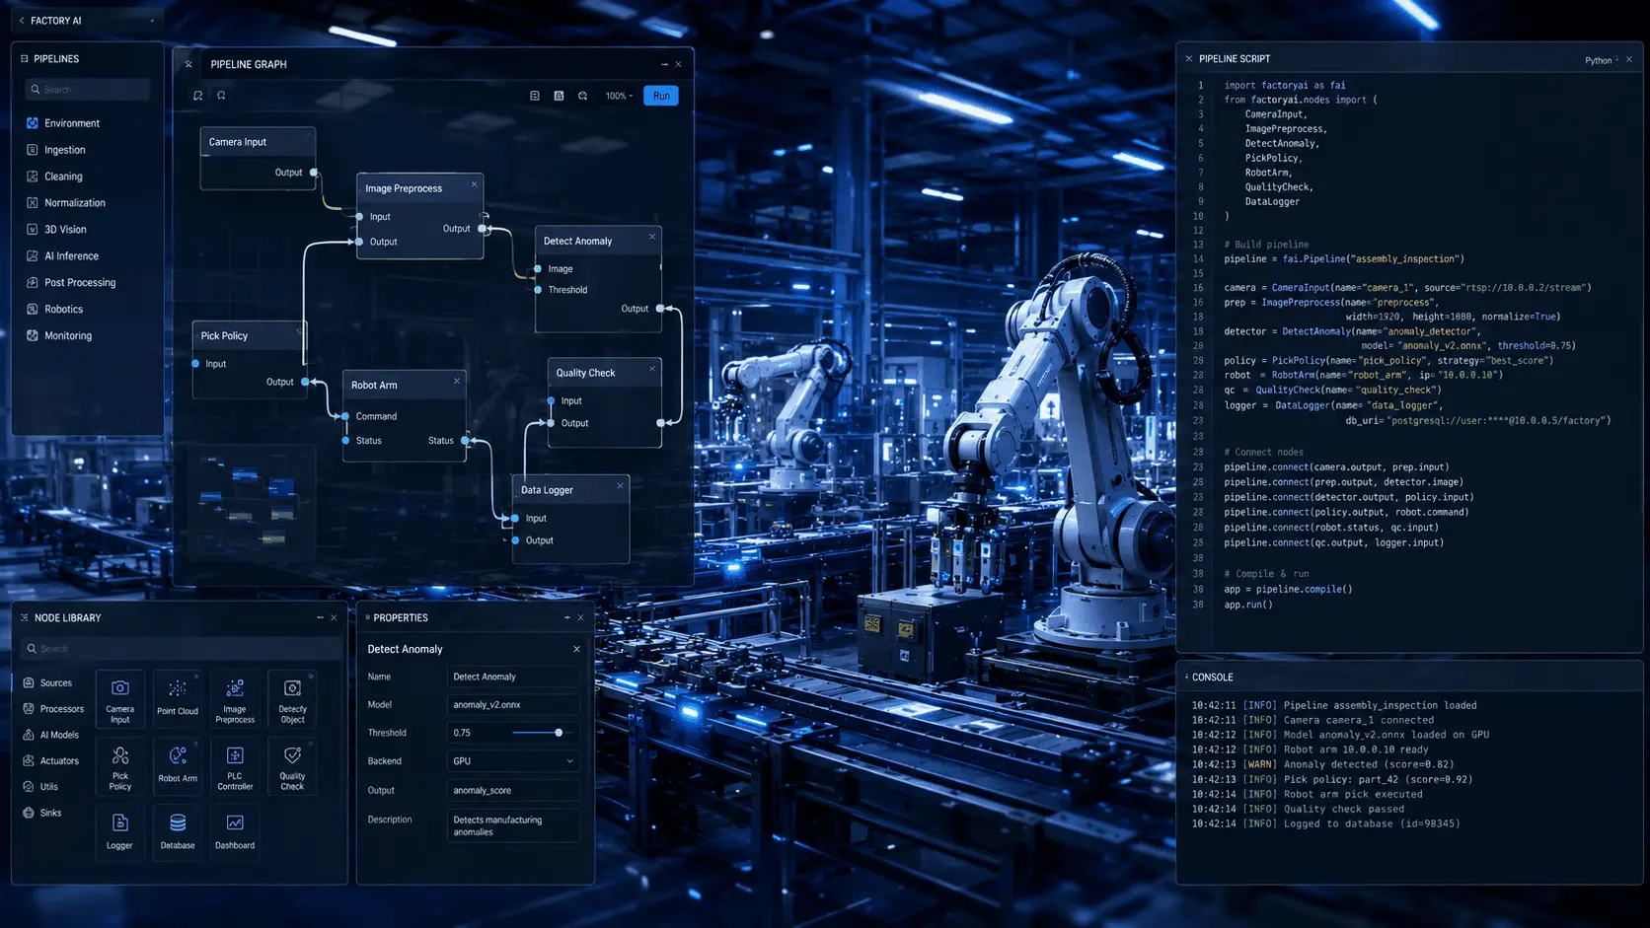Click the second bookmark icon in graph toolbar

pyautogui.click(x=221, y=96)
